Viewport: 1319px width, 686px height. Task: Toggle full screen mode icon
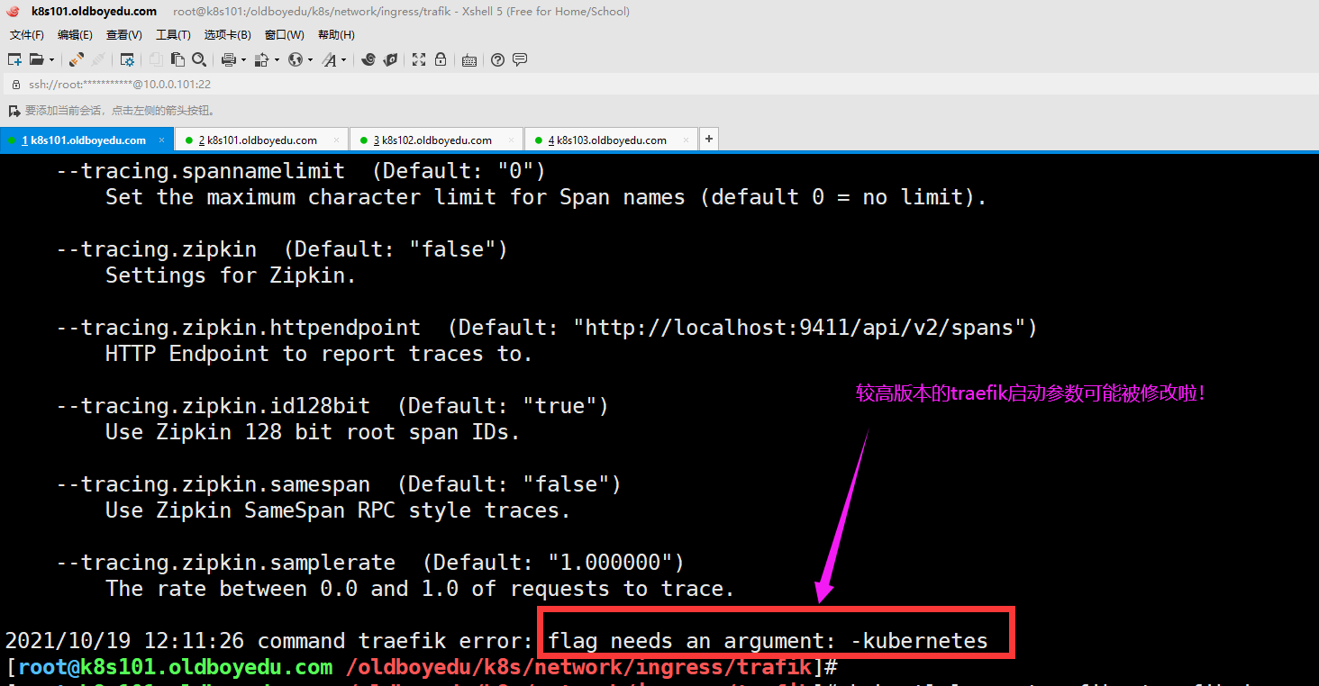pos(419,60)
